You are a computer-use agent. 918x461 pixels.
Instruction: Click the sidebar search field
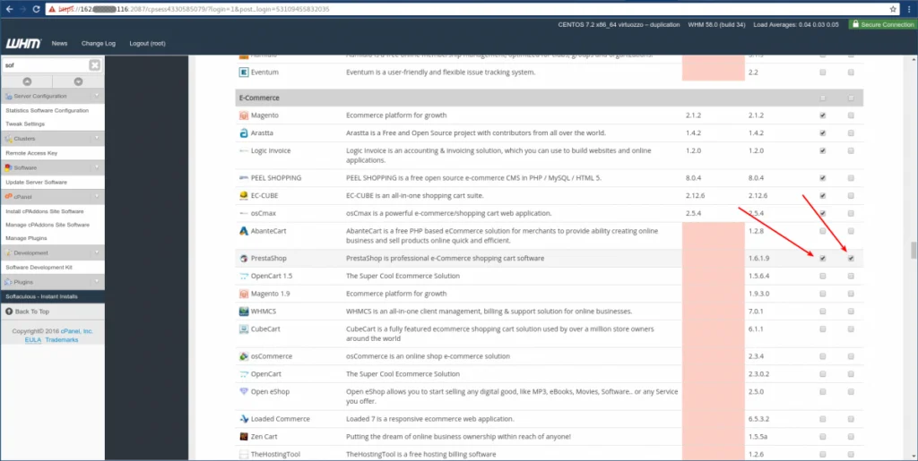pos(45,65)
